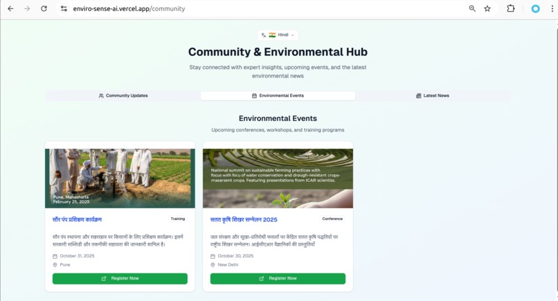Click calendar icon beside October 31, 2025
This screenshot has width=558, height=301.
click(x=55, y=256)
